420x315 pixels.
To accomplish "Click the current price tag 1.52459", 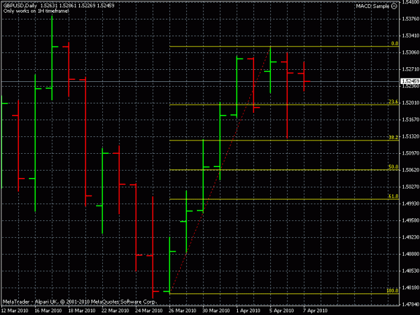I will (x=410, y=81).
